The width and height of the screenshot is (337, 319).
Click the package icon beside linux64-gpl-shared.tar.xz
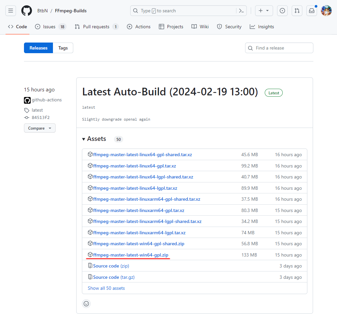click(x=90, y=154)
